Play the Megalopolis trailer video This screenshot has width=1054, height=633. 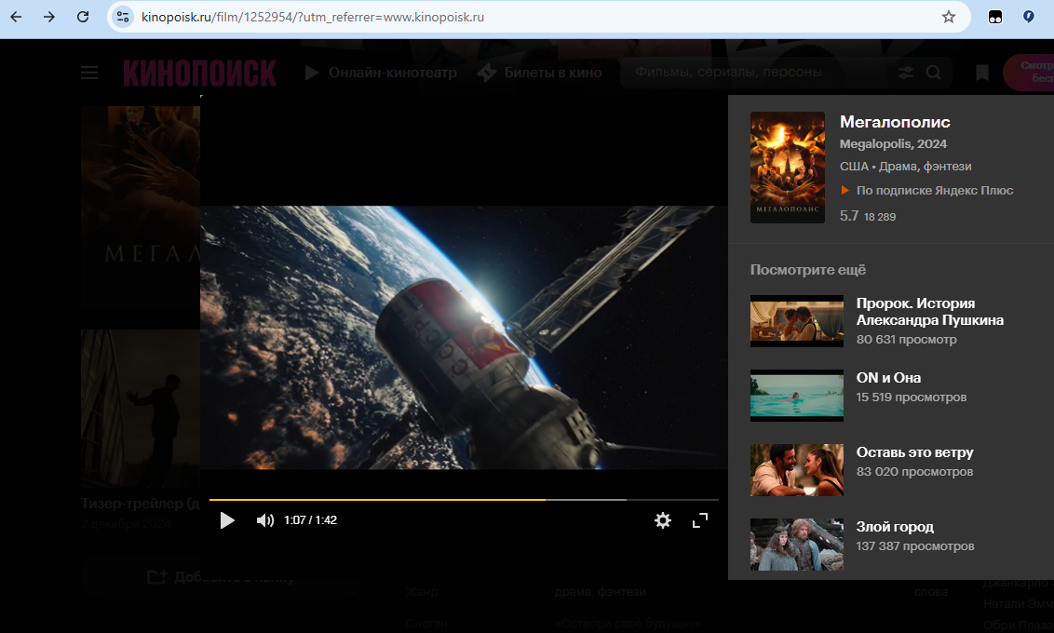pyautogui.click(x=227, y=520)
